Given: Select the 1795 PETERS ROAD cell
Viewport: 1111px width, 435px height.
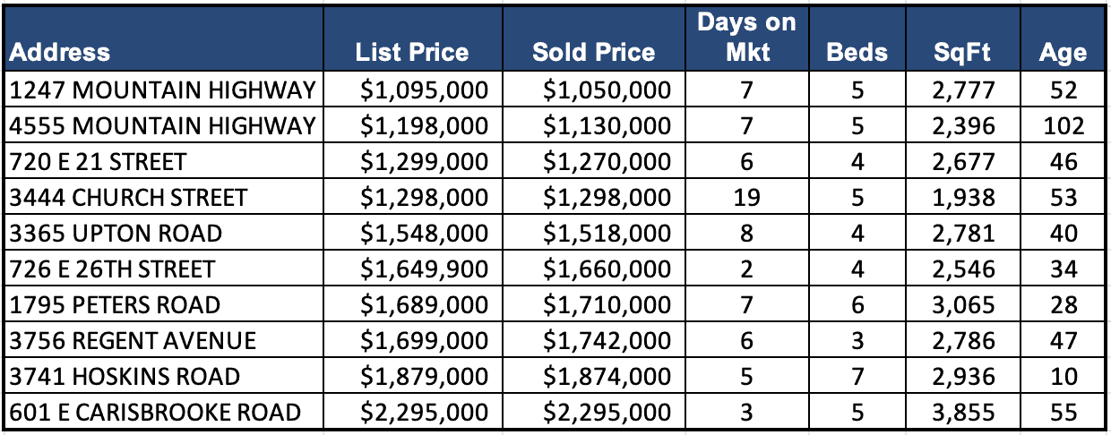Looking at the screenshot, I should pyautogui.click(x=115, y=304).
